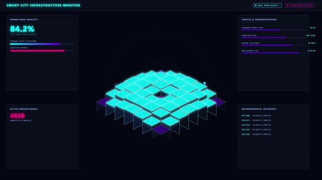Select the Power Grid Capacity heading
The width and height of the screenshot is (322, 180).
click(x=24, y=19)
